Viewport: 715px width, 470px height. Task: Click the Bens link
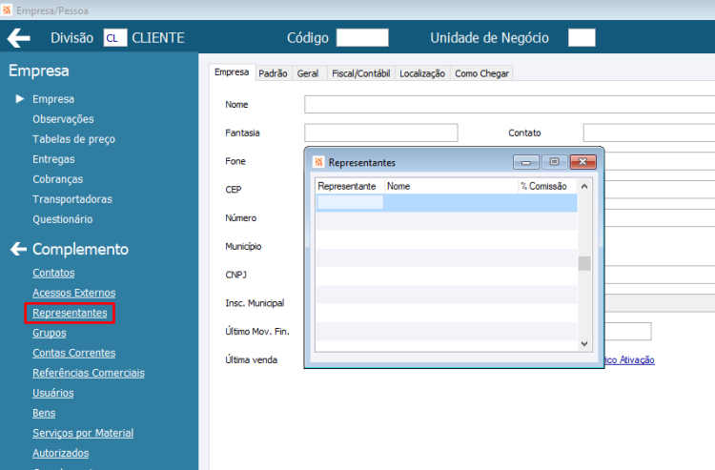click(x=44, y=413)
